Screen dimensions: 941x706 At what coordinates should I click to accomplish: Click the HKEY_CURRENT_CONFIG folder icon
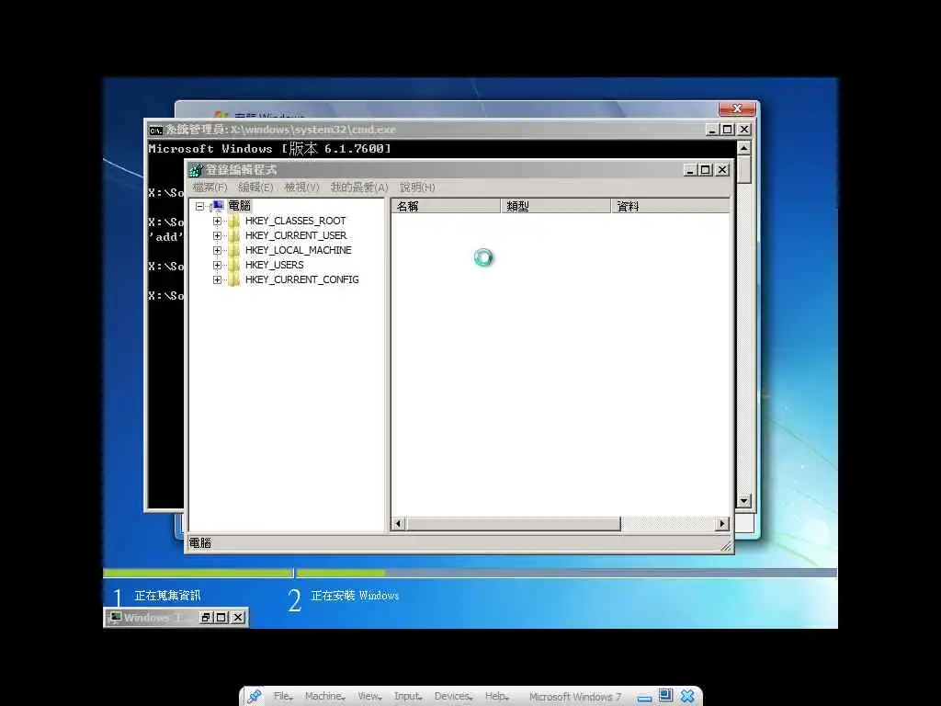point(234,279)
